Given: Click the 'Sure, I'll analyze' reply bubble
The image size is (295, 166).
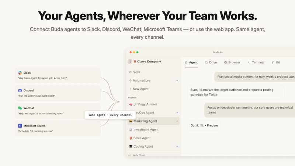Looking at the screenshot, I should pos(236,92).
